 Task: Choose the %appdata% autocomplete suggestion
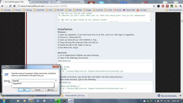(33, 84)
